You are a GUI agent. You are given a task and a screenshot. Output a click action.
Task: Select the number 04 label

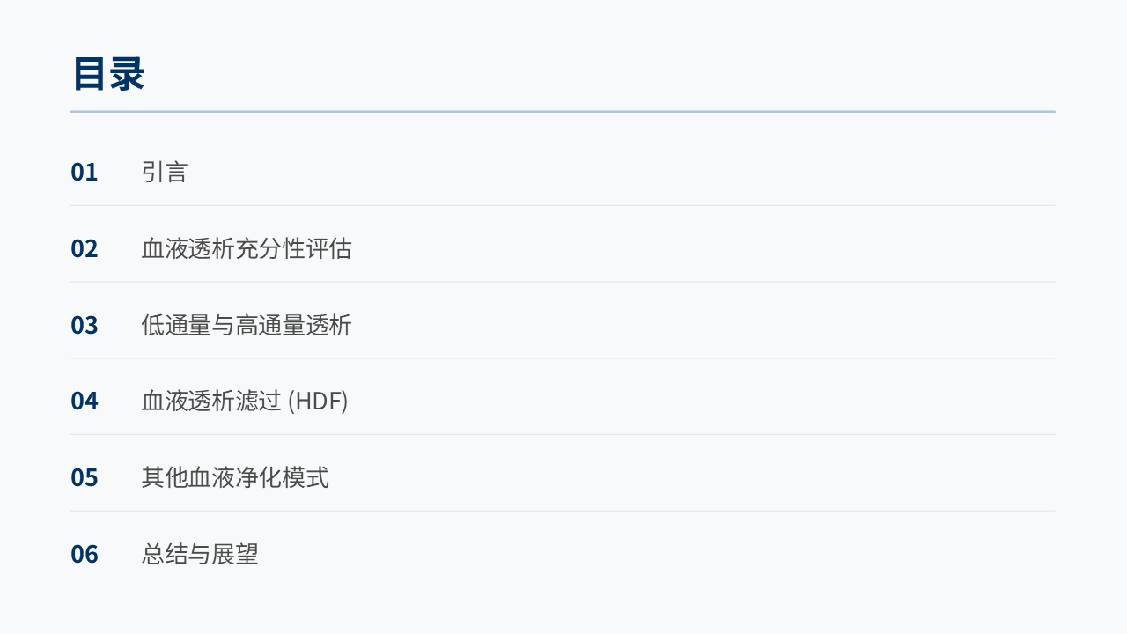(85, 402)
